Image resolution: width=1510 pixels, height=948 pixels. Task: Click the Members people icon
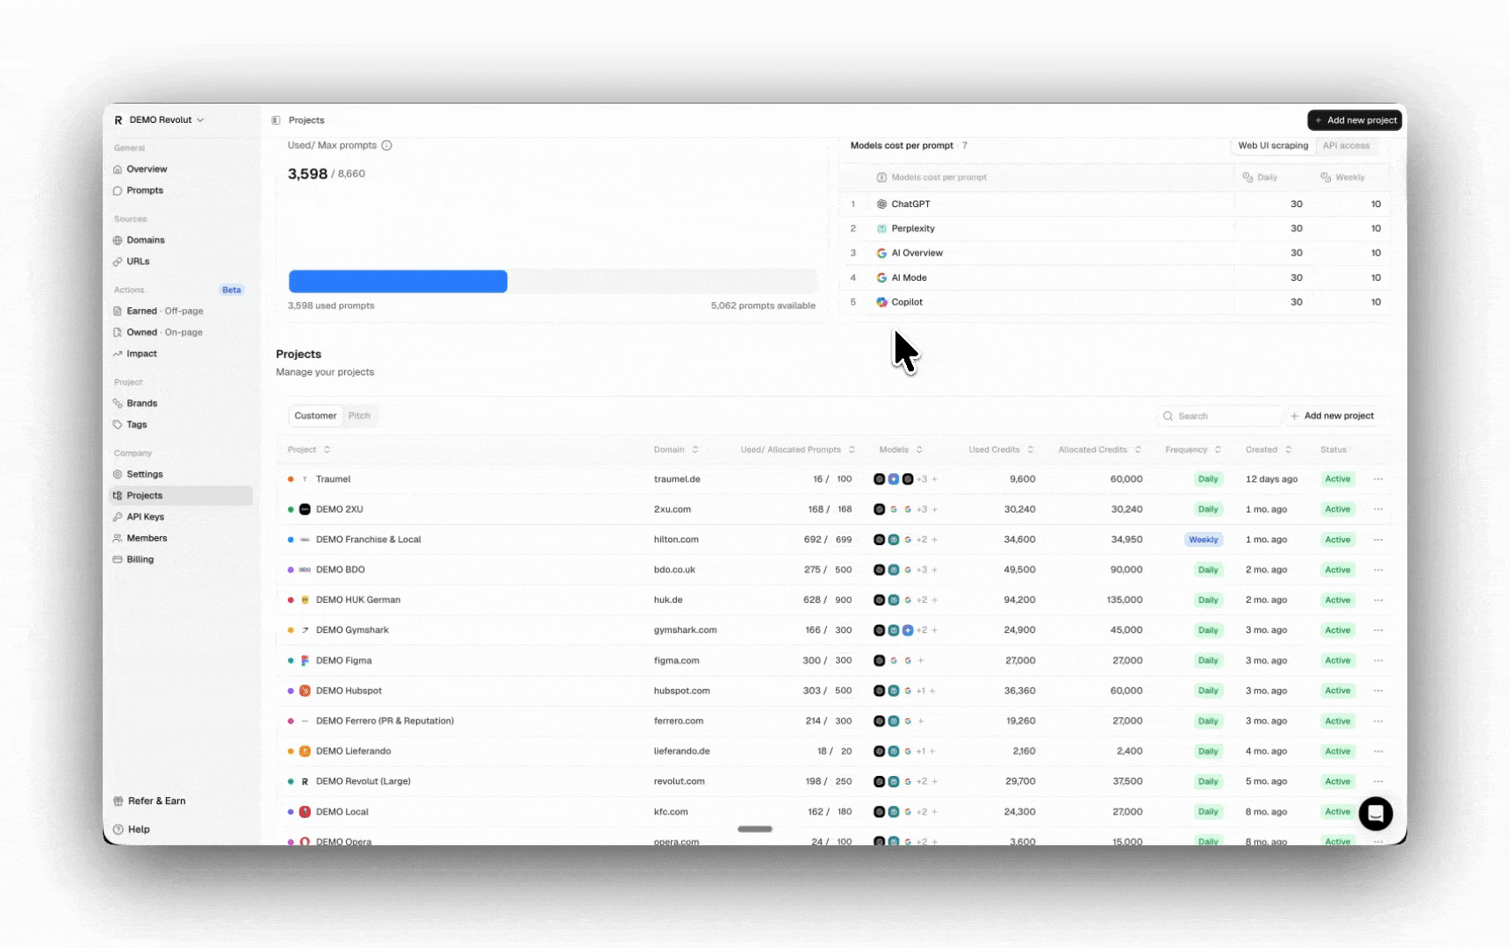(118, 538)
